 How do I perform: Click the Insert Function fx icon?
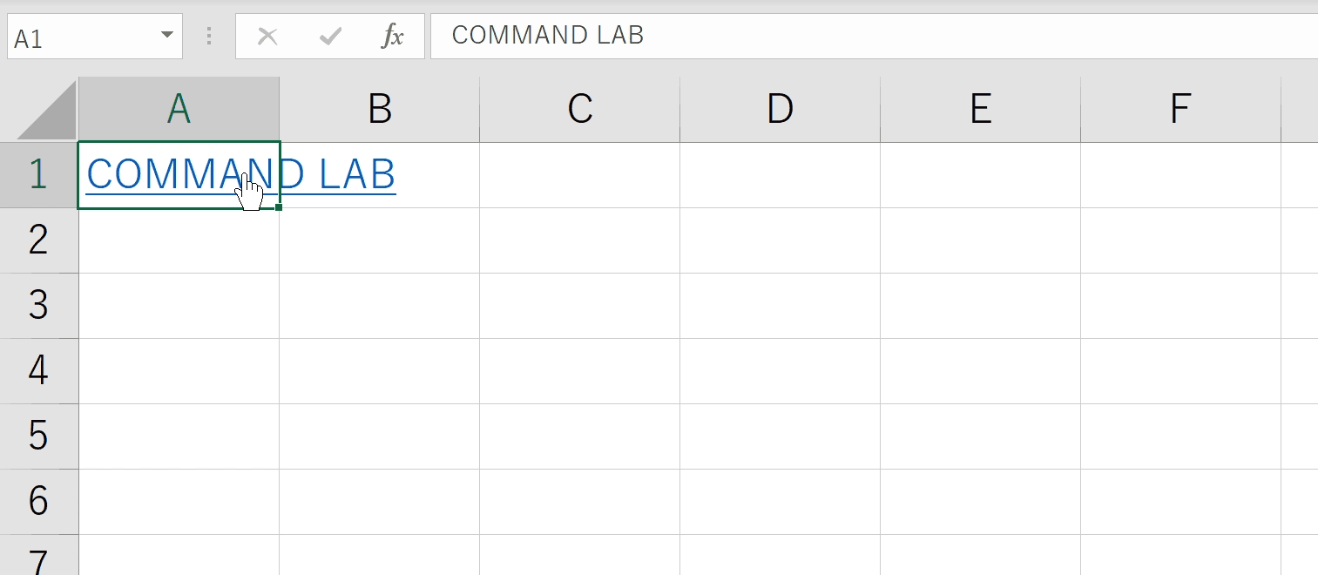[x=393, y=37]
